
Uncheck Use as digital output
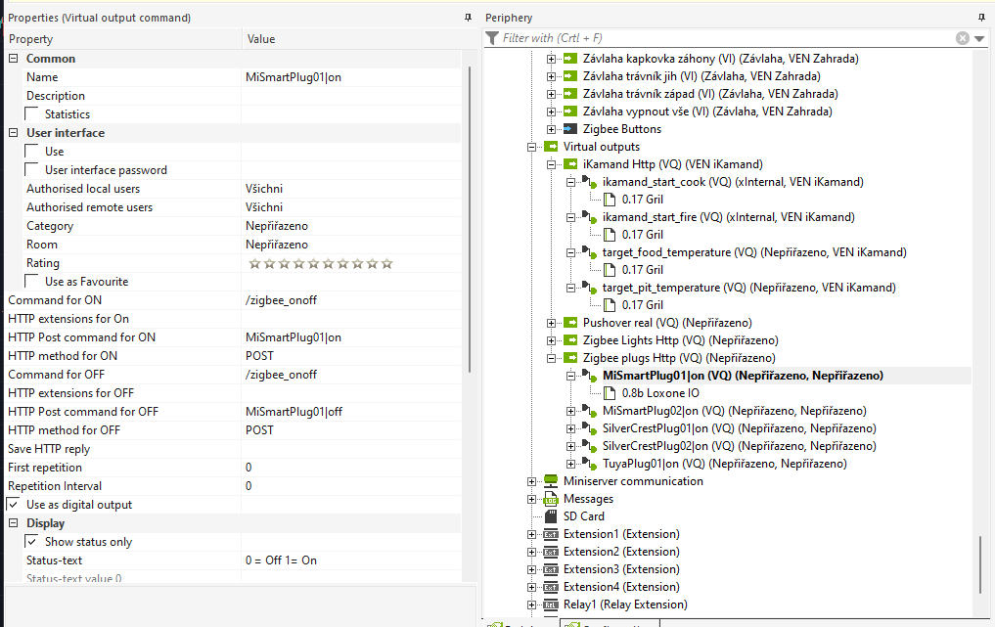click(x=13, y=504)
